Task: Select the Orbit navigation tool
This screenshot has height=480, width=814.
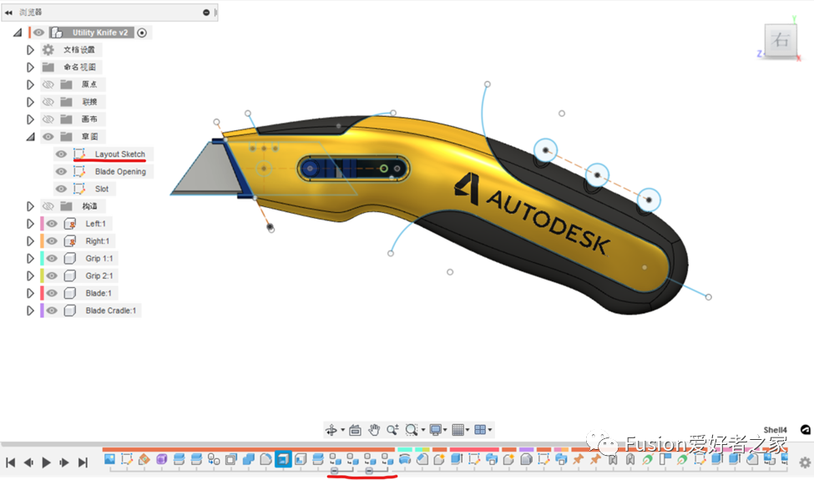Action: [x=331, y=430]
